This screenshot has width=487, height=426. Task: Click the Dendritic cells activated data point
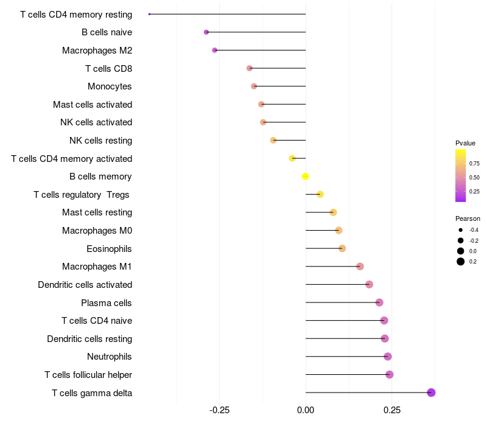[x=369, y=285]
